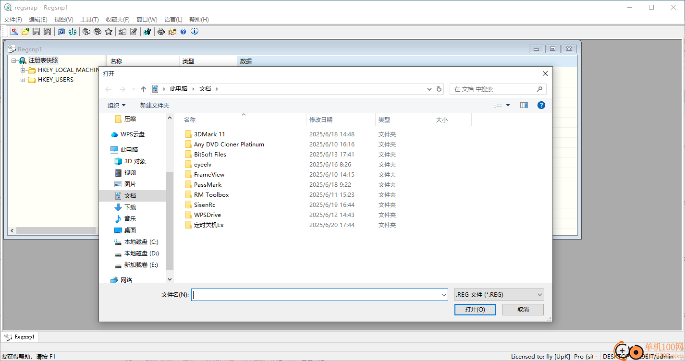Open the 语言(L) menu
The height and width of the screenshot is (361, 685).
coord(173,20)
